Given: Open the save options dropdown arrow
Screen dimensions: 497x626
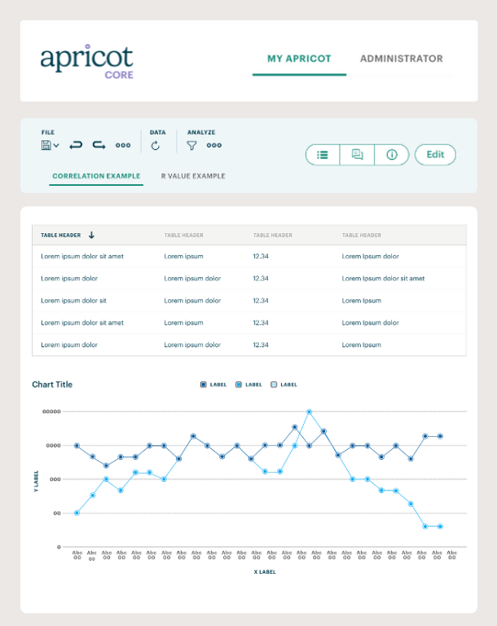Looking at the screenshot, I should 55,146.
